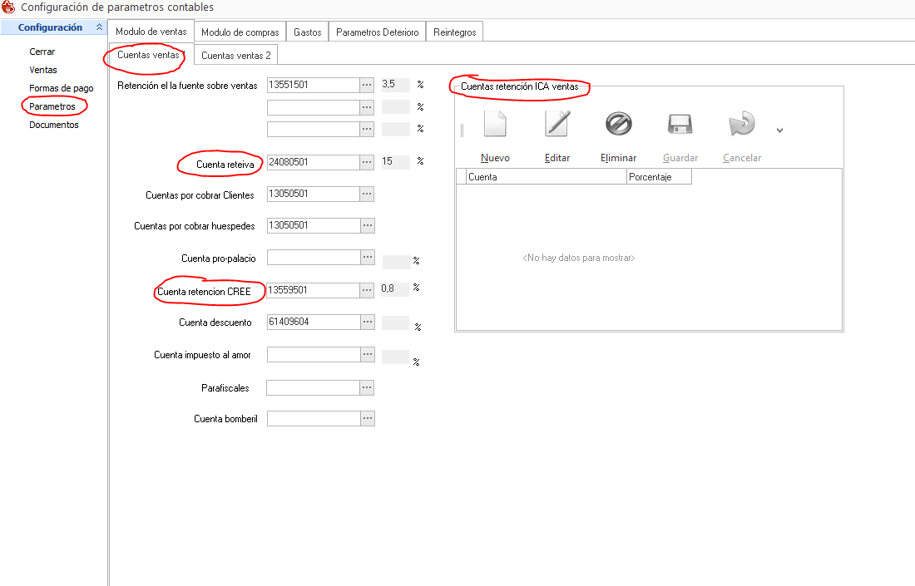Click the Cancelar undo arrow icon
The image size is (915, 586).
741,125
